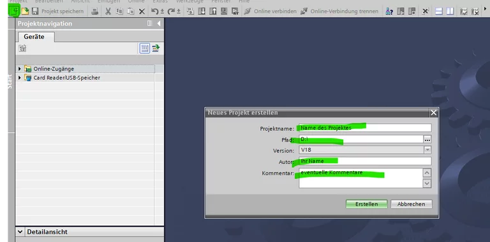Expand the Online-Zugänge tree node
This screenshot has height=242, width=490.
pos(20,68)
